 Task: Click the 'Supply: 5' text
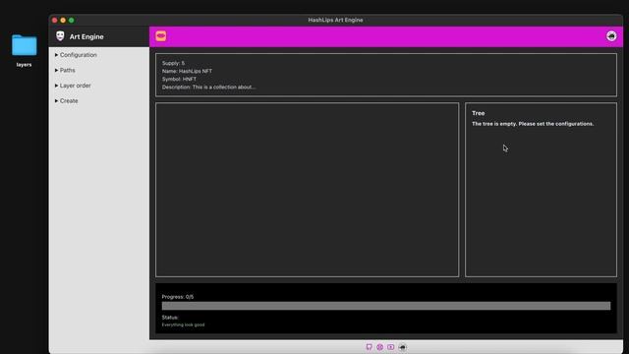tap(173, 63)
